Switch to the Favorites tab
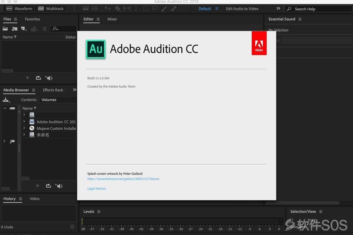The width and height of the screenshot is (353, 235). (32, 19)
